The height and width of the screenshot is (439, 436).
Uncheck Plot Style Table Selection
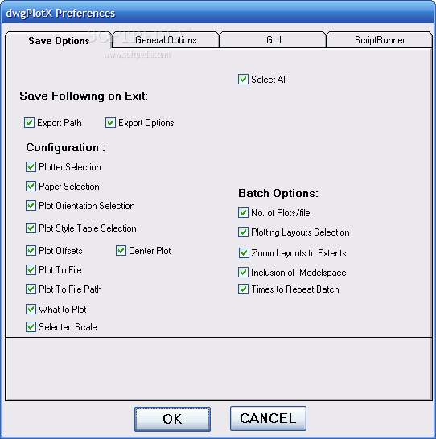coord(31,228)
